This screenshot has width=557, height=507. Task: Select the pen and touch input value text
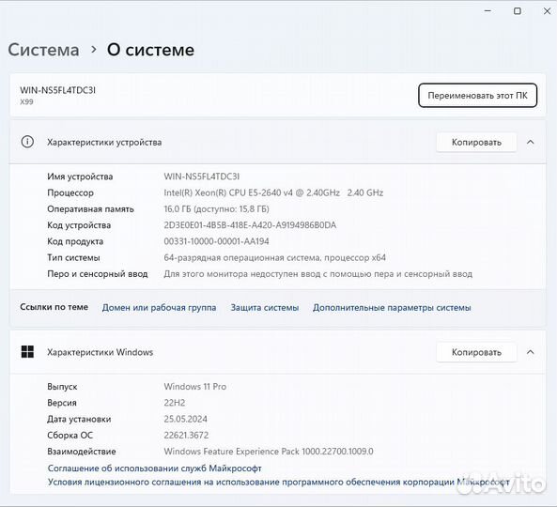tap(317, 274)
